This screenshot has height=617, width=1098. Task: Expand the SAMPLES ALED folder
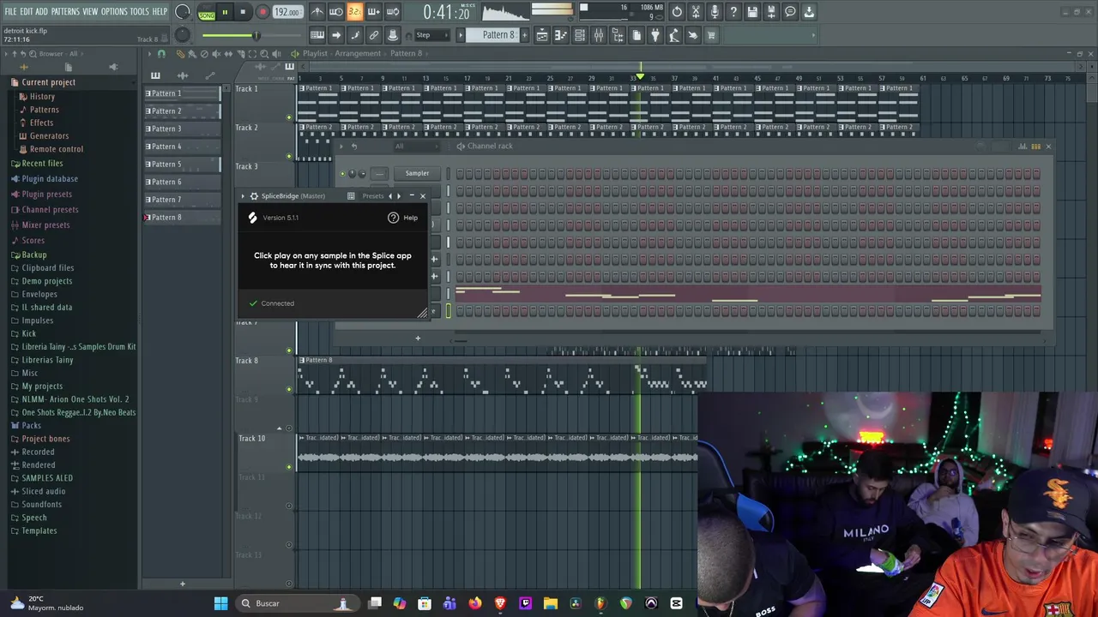coord(47,478)
